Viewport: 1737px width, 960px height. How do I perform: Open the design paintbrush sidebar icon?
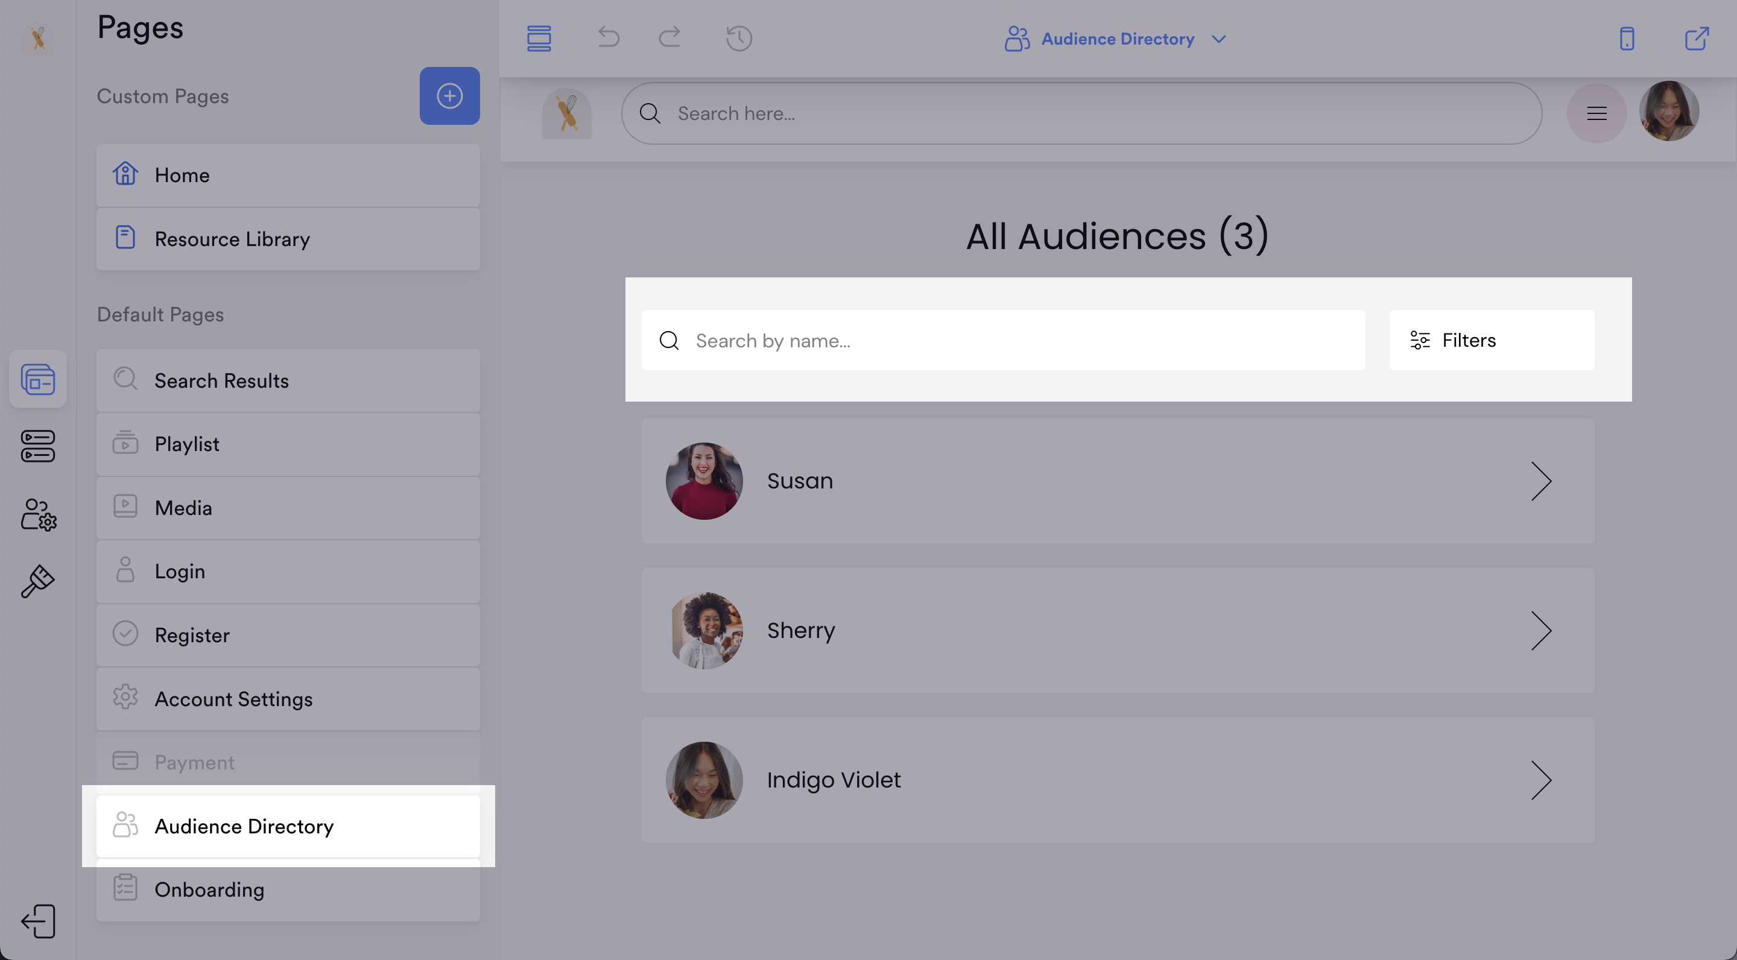[38, 581]
